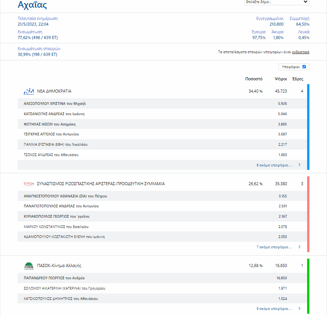
Task: Click the ΠΑΣΟΚ party logo icon
Action: (29, 266)
